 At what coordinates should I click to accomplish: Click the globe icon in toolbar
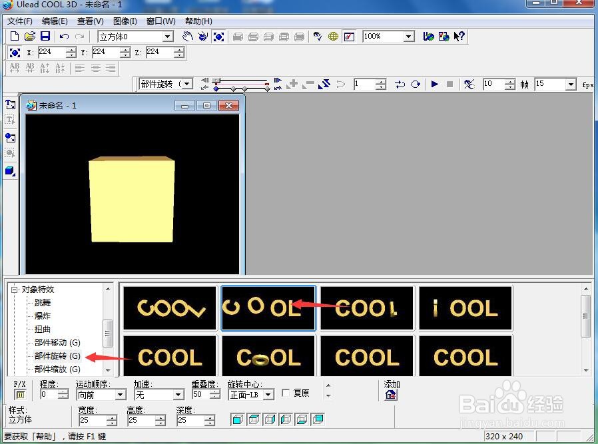click(x=333, y=37)
